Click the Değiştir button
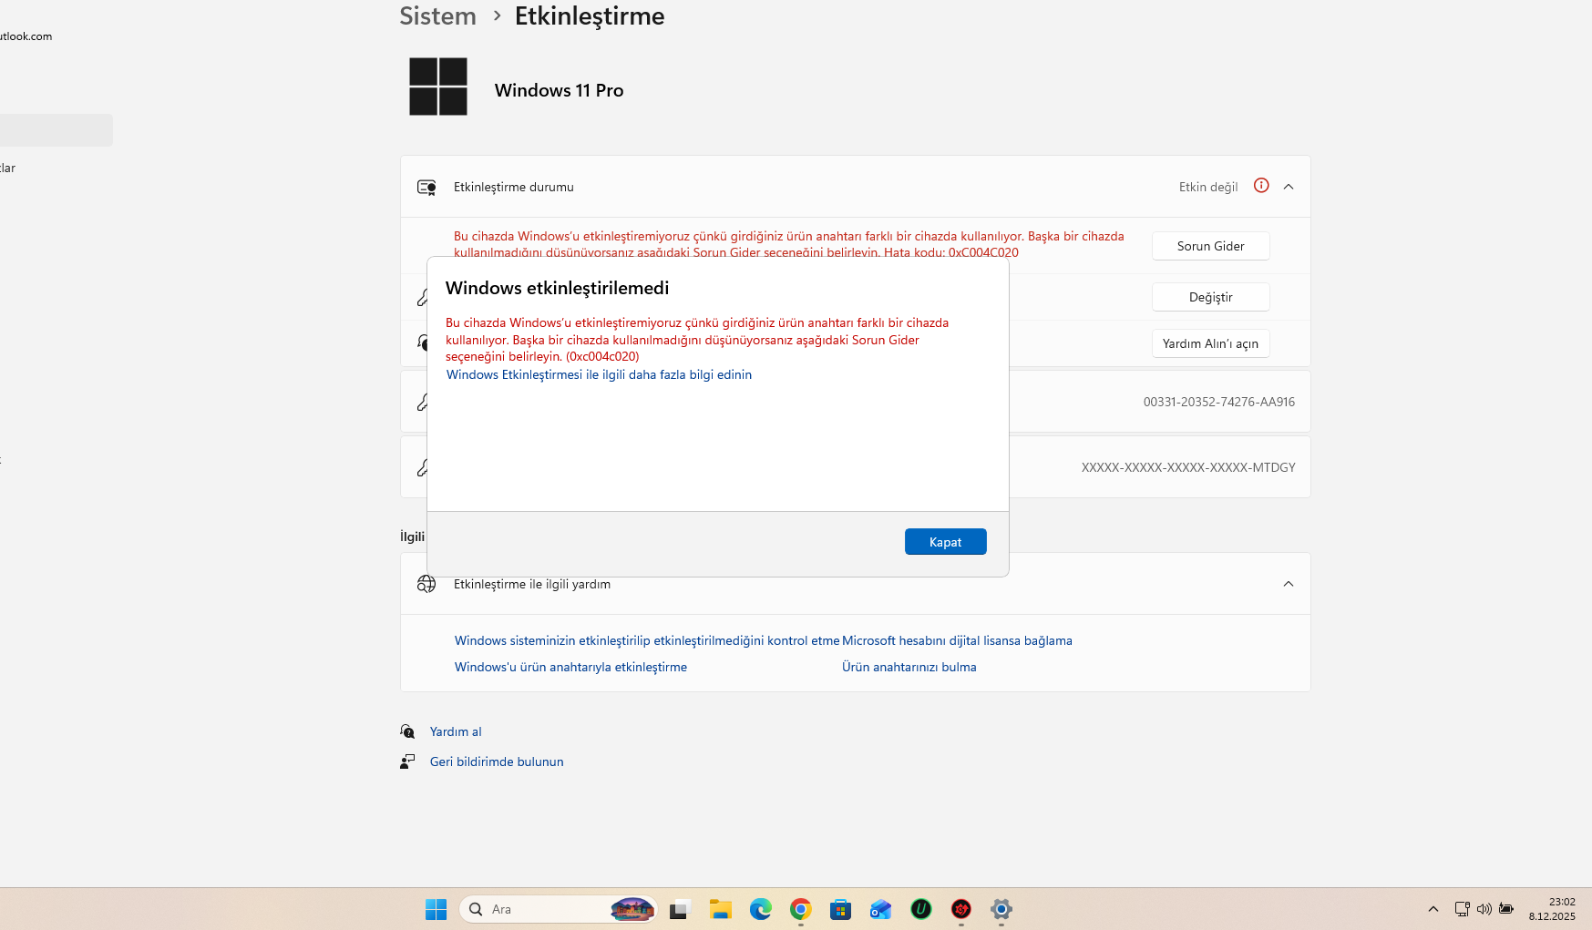This screenshot has height=930, width=1592. (x=1210, y=297)
